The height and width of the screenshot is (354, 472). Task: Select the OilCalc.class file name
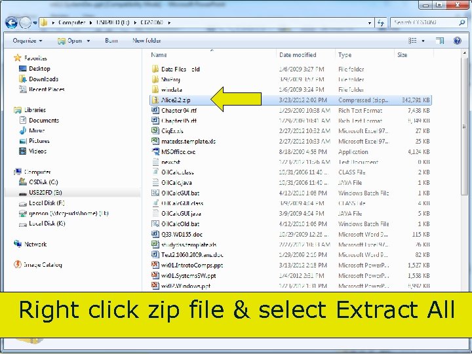(x=177, y=172)
